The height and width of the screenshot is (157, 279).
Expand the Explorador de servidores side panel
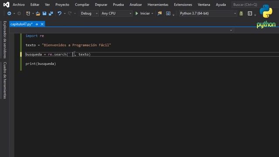[x=5, y=40]
